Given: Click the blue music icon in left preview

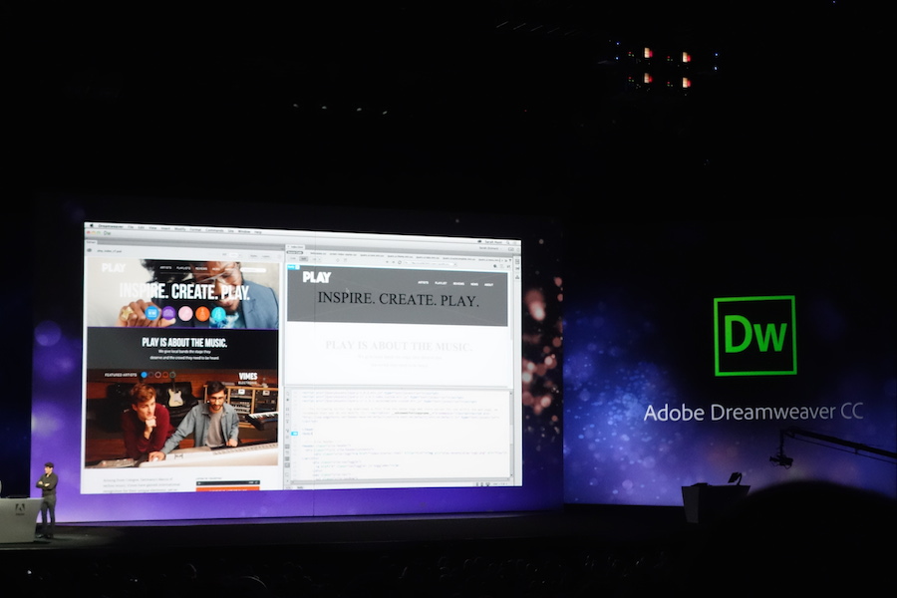Looking at the screenshot, I should click(152, 312).
